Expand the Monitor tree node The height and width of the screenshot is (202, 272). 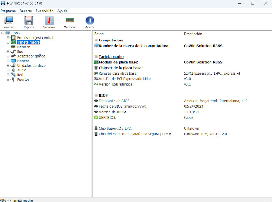pyautogui.click(x=8, y=61)
